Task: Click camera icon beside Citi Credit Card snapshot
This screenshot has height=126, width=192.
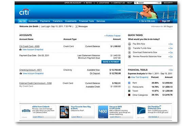Action: (20, 50)
